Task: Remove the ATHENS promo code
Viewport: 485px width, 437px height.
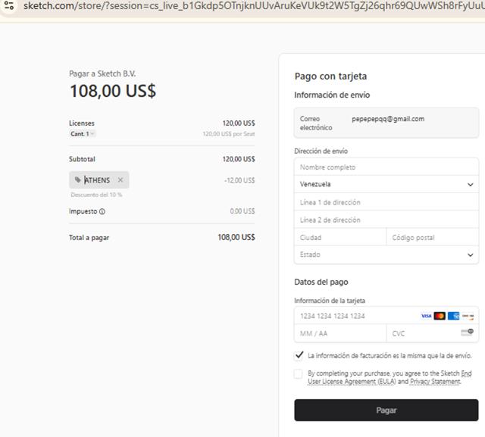Action: click(120, 179)
